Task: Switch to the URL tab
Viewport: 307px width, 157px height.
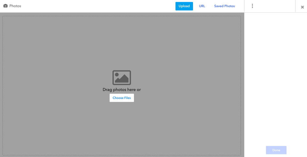Action: point(202,6)
